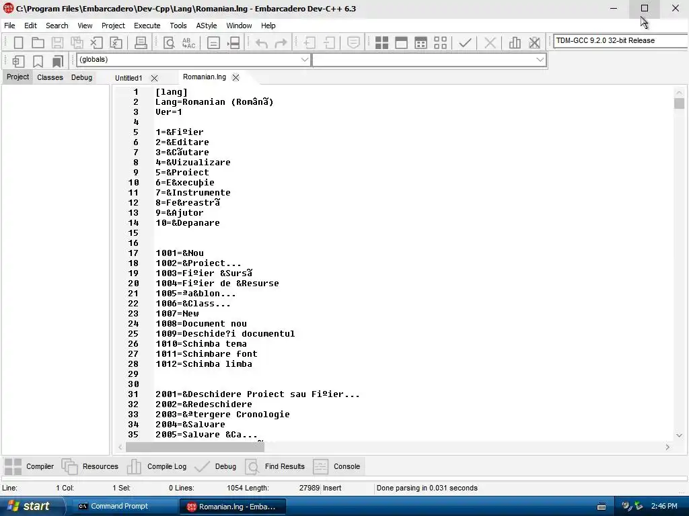The height and width of the screenshot is (516, 689).
Task: Open the Edit menu
Action: click(x=30, y=26)
